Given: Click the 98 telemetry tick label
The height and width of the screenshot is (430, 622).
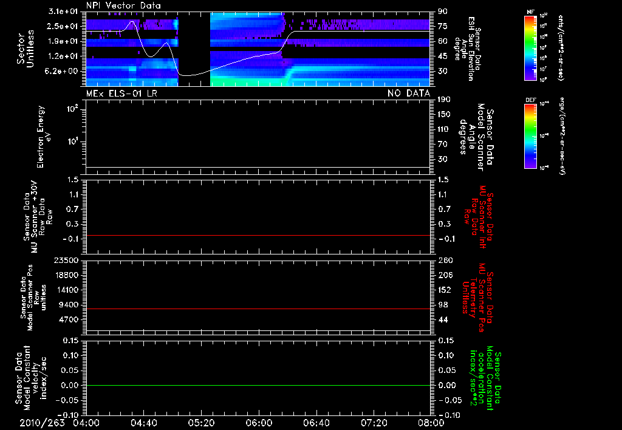Looking at the screenshot, I should click(443, 305).
